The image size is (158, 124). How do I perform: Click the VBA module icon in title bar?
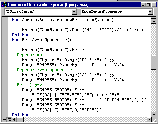[x=4, y=5]
